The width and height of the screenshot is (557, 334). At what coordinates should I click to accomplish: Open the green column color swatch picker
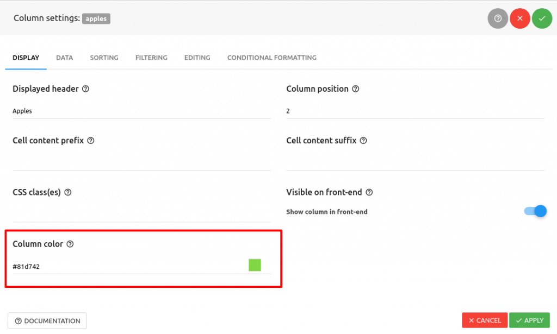(x=255, y=265)
